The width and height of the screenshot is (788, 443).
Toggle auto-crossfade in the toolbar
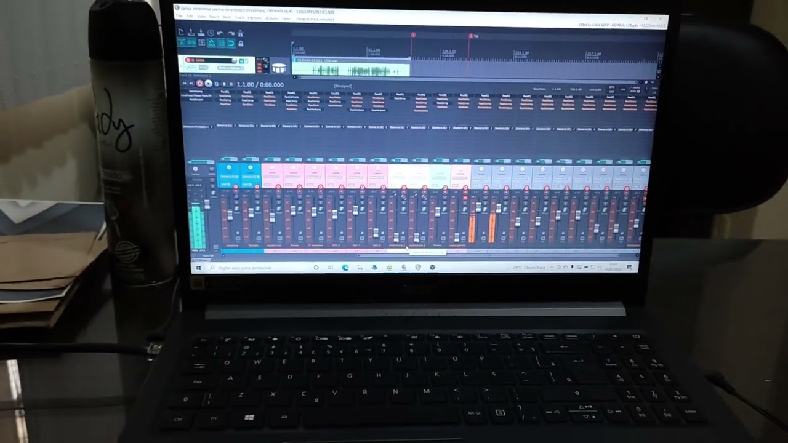[182, 42]
